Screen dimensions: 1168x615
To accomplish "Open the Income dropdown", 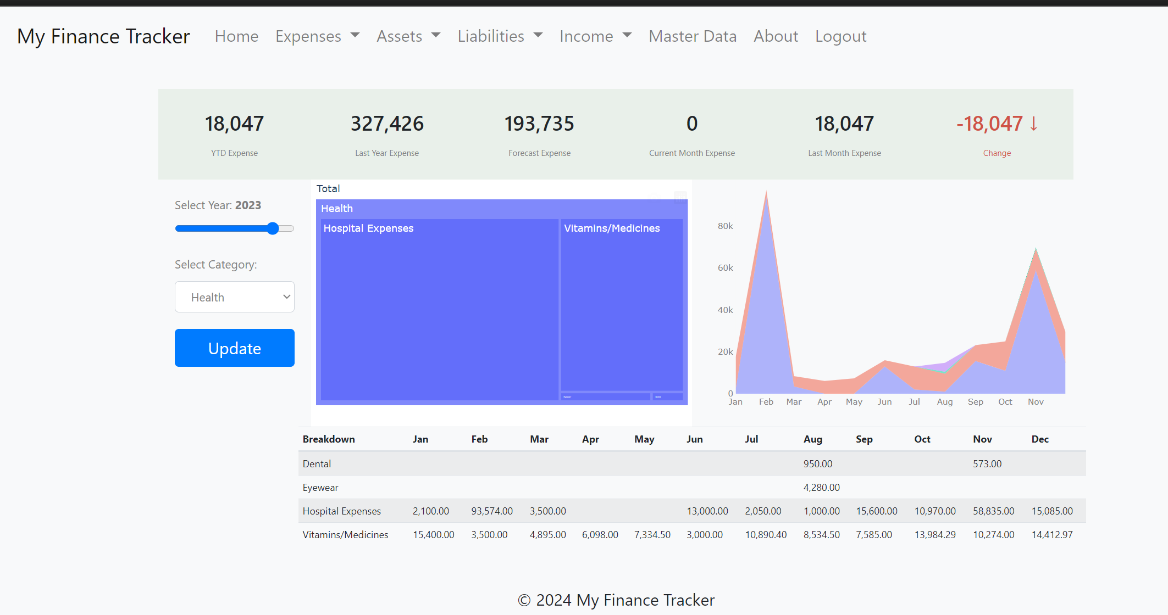I will (x=595, y=36).
